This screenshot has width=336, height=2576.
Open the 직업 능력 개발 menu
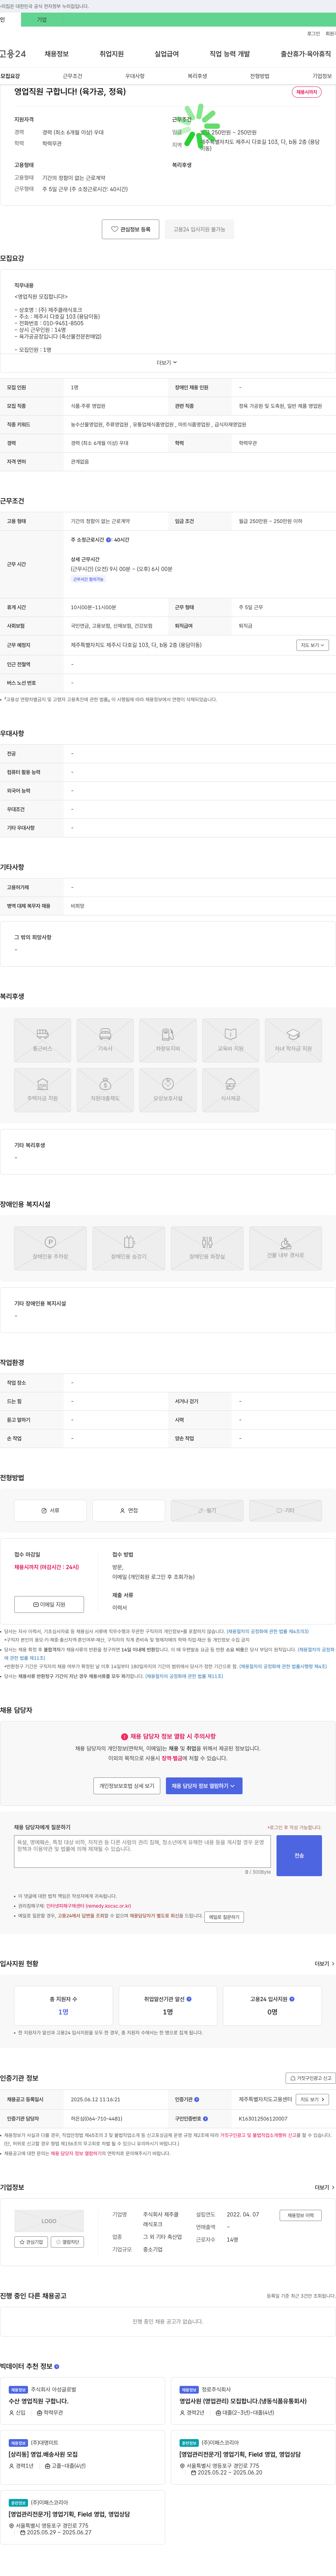[230, 54]
